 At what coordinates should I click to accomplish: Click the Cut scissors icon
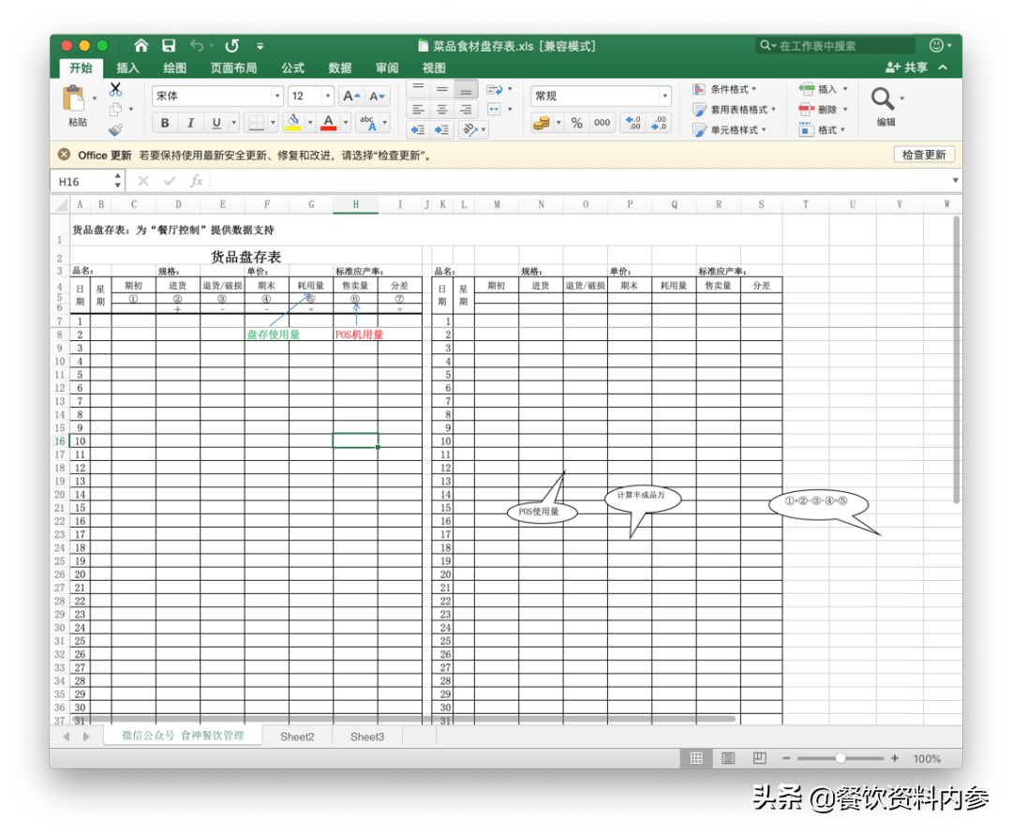(115, 90)
